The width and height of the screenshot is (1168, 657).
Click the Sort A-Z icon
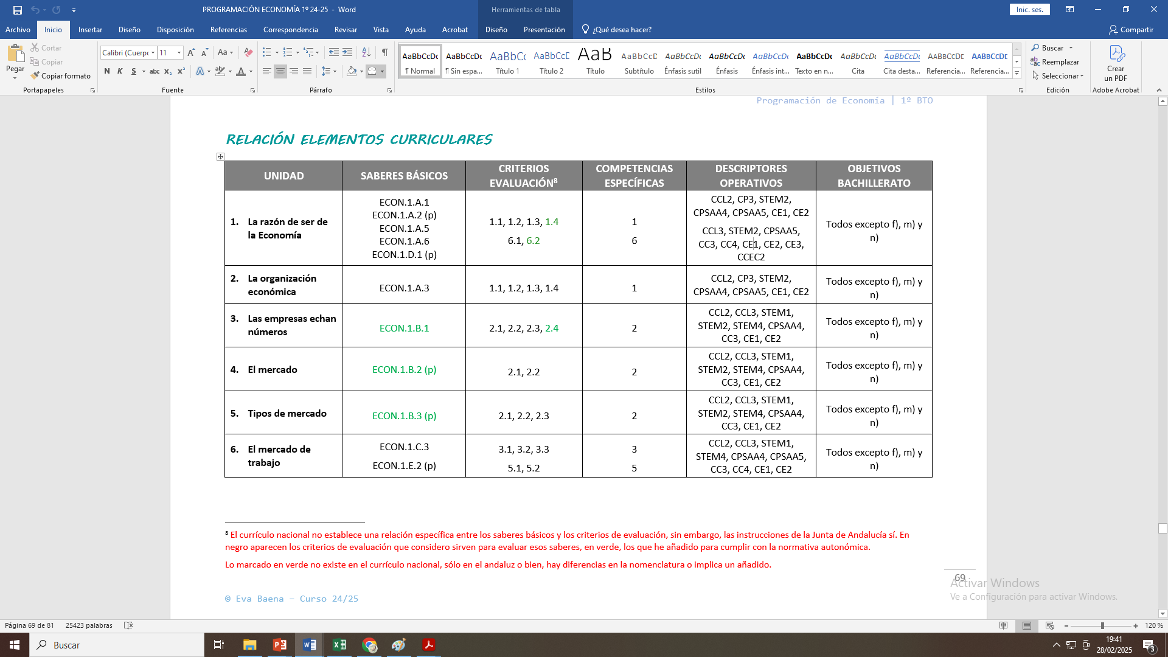point(366,53)
